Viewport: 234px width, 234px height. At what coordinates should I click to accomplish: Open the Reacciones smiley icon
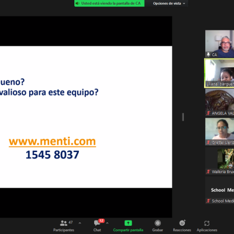pyautogui.click(x=182, y=223)
